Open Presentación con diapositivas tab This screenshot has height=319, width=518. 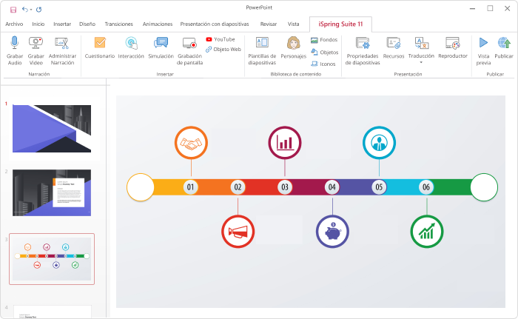(x=215, y=24)
